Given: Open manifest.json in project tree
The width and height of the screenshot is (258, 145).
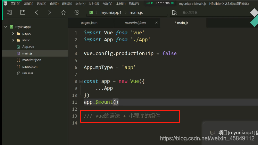Looking at the screenshot, I should [x=32, y=60].
